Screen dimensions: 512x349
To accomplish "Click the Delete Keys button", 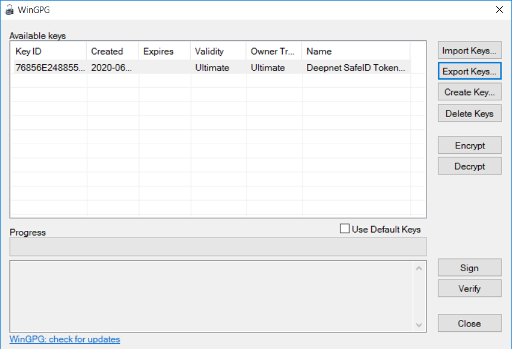I will click(x=469, y=113).
